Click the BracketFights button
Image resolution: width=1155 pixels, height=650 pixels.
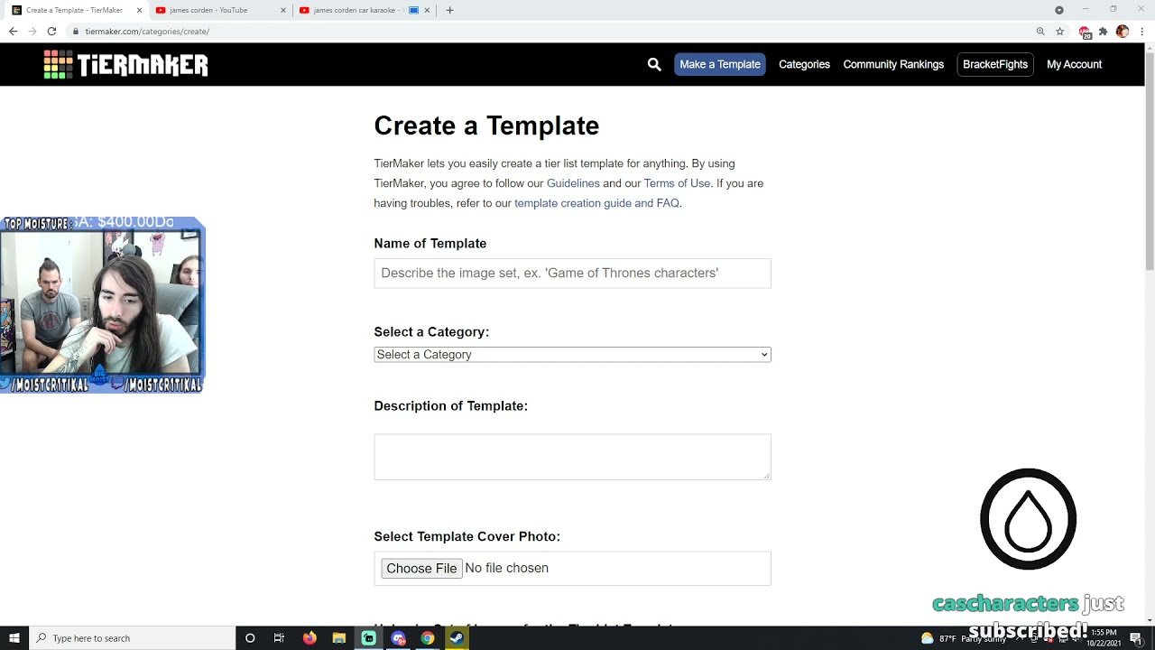[x=995, y=64]
